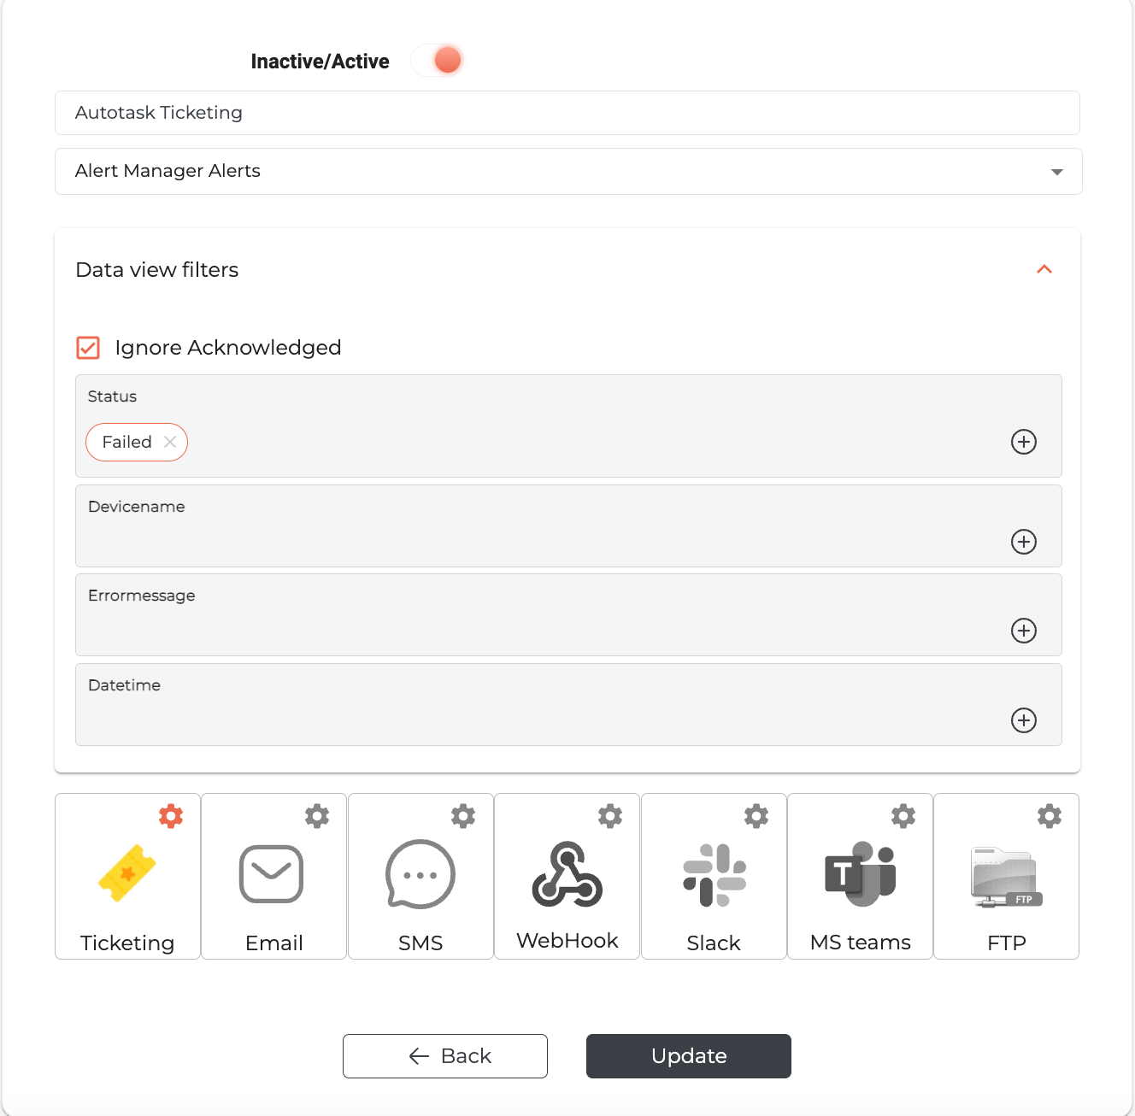The width and height of the screenshot is (1135, 1116).
Task: Open the Email settings gear
Action: (x=317, y=816)
